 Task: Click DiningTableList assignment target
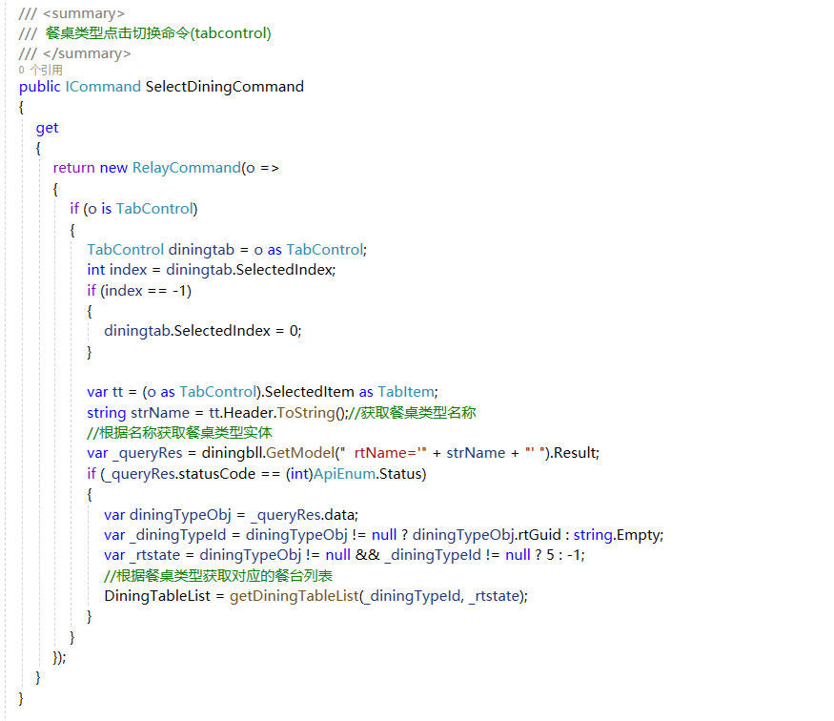pyautogui.click(x=157, y=596)
